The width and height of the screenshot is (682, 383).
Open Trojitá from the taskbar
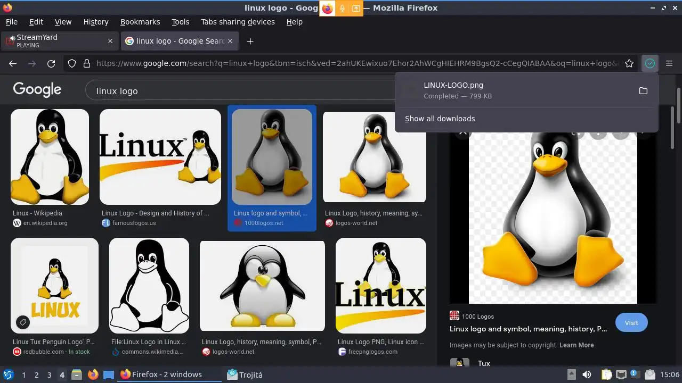point(245,374)
